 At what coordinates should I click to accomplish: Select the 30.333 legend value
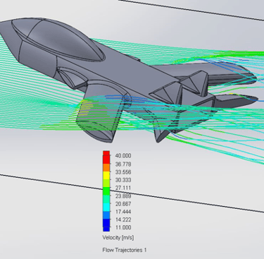click(123, 180)
